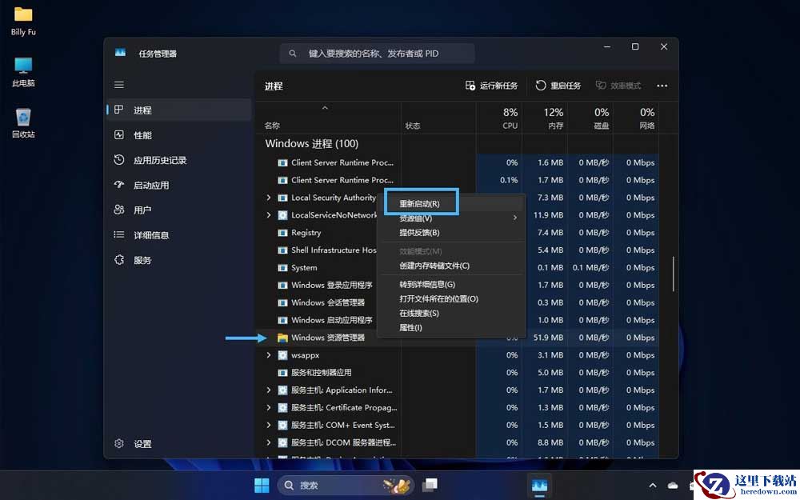Select the Windows 登录应用程序 process
The width and height of the screenshot is (800, 500).
[332, 285]
